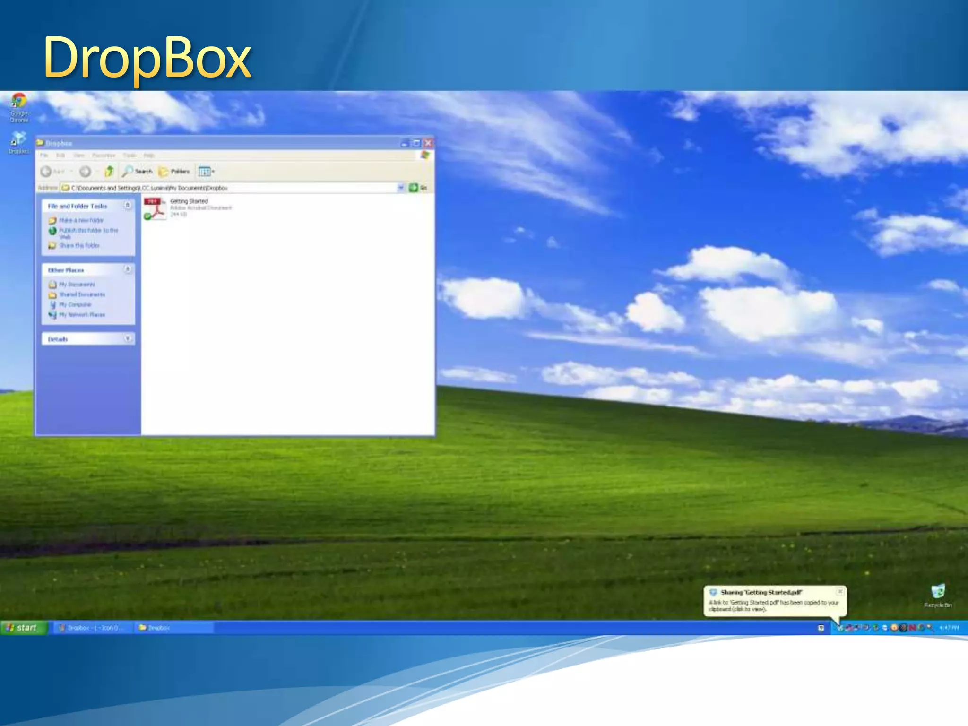Click Make a new folder link

pyautogui.click(x=81, y=220)
